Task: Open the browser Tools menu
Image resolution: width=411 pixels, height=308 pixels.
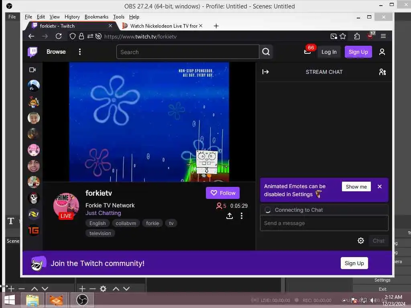Action: coord(119,17)
